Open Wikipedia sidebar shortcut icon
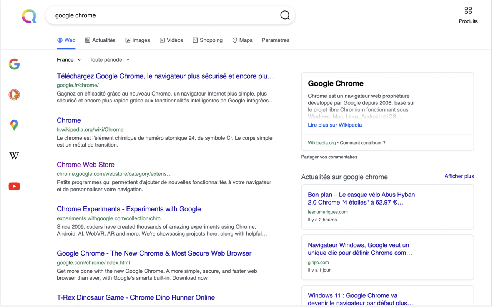492x307 pixels. (x=14, y=156)
